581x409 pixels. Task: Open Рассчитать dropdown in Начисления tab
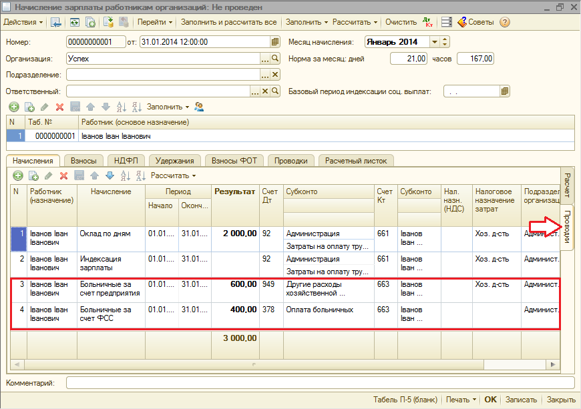[174, 175]
